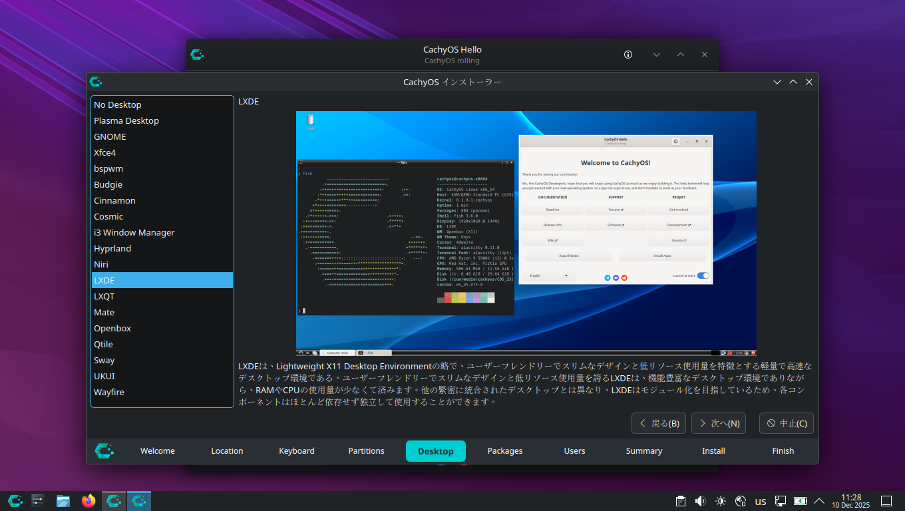Open the clipboard tray icon
Screen dimensions: 905x511
click(680, 501)
